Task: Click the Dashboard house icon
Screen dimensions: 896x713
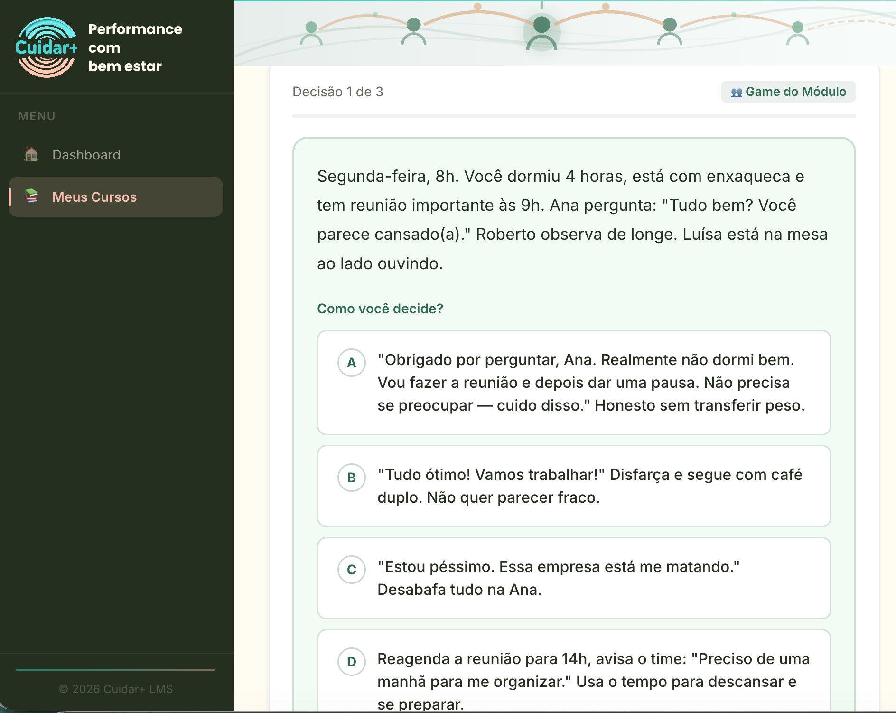Action: (31, 154)
